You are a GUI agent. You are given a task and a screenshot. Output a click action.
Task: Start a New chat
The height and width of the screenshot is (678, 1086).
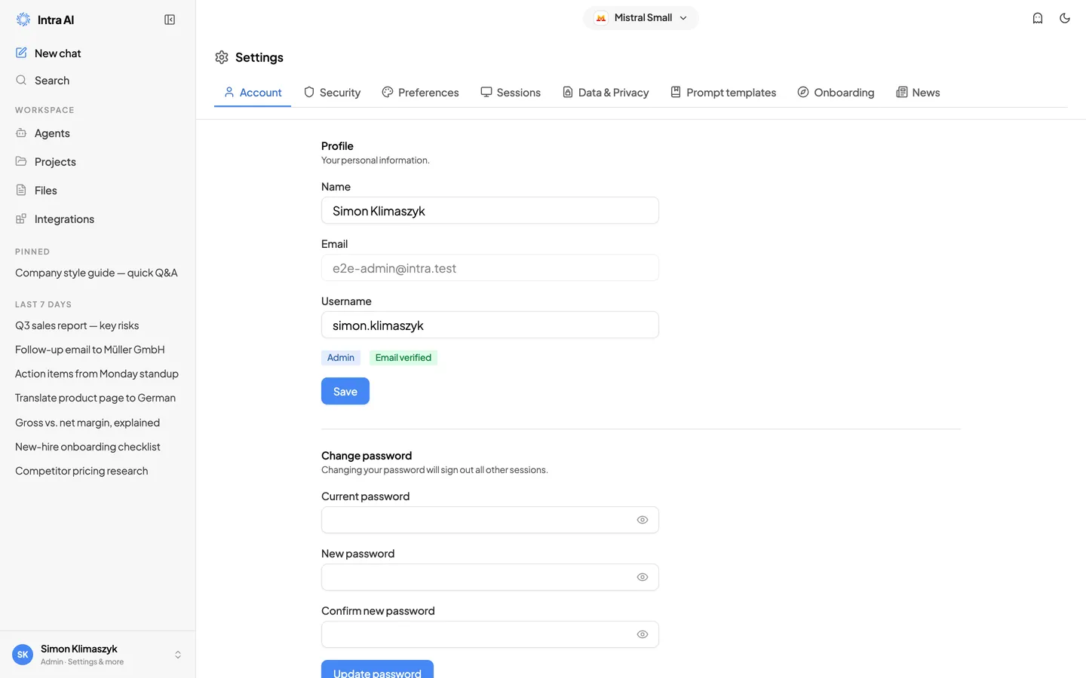pos(98,53)
